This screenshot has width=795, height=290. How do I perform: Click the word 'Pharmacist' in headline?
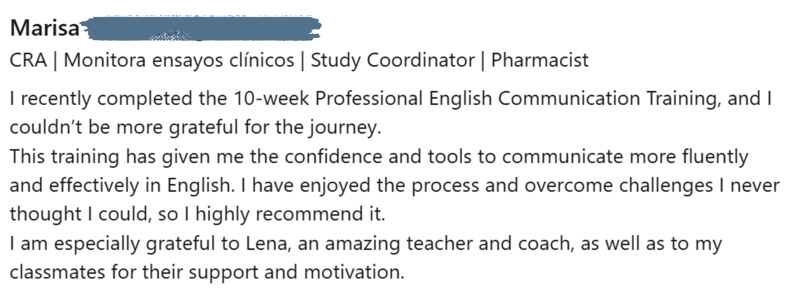[540, 61]
